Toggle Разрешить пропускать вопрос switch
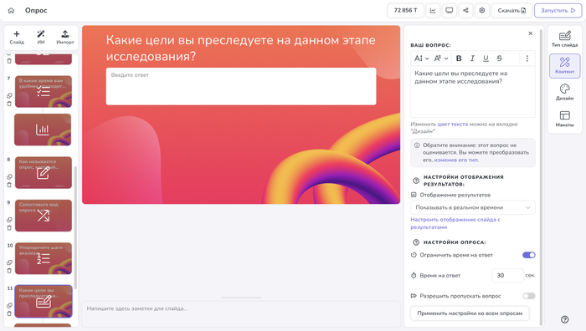This screenshot has height=331, width=586. 529,296
